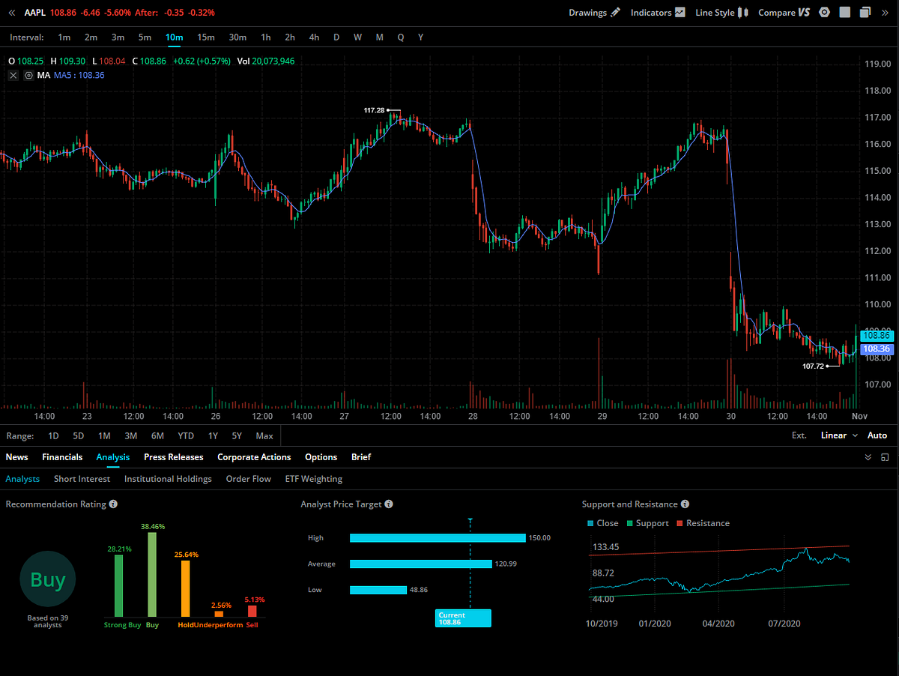The width and height of the screenshot is (899, 676).
Task: Click the Current 108.86 price marker
Action: pos(463,618)
